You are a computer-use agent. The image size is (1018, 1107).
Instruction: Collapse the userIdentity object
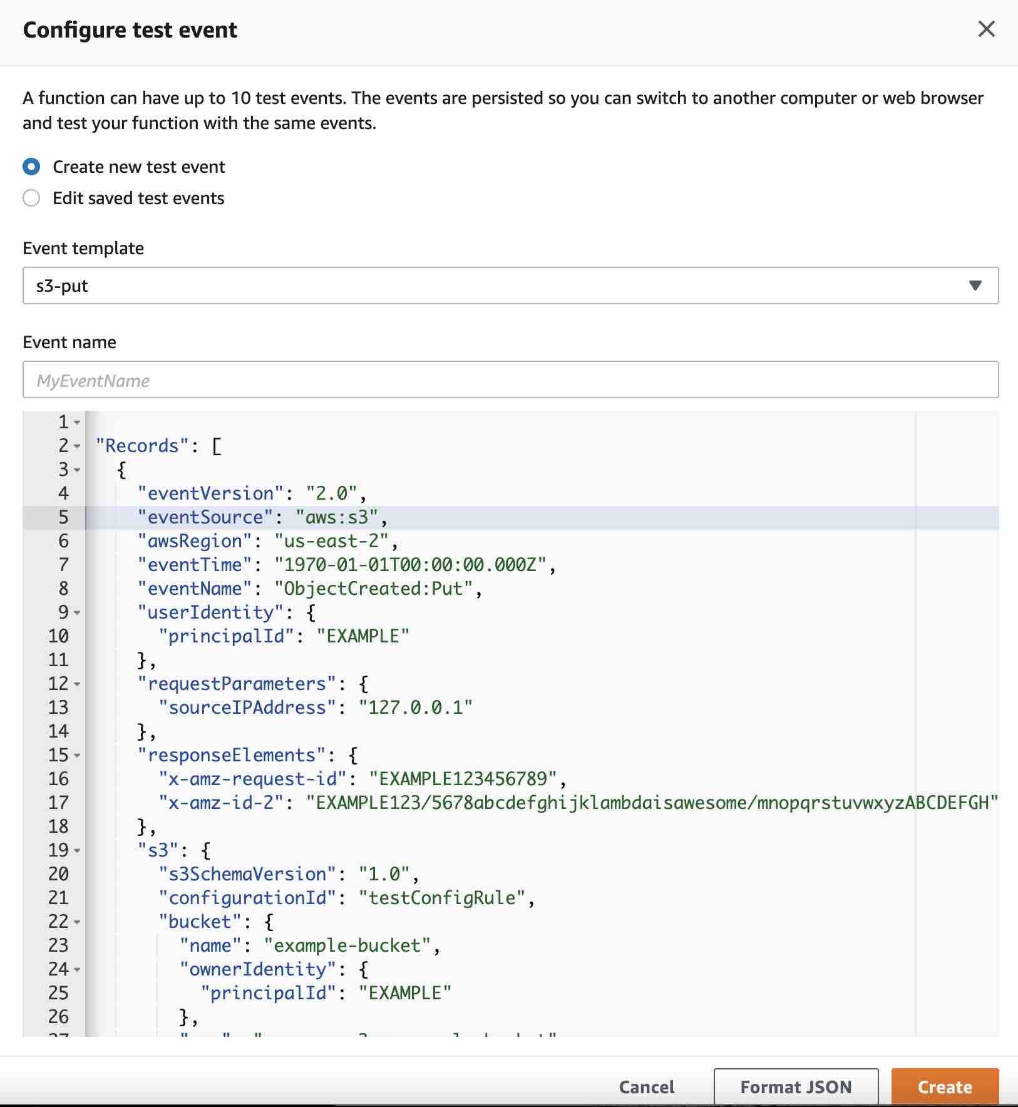pos(76,613)
